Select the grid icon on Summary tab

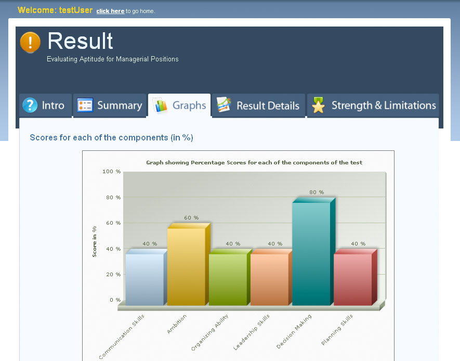tap(84, 105)
